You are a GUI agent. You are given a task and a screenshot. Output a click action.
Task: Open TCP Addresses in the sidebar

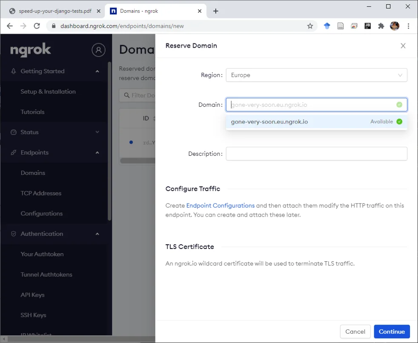[x=41, y=193]
